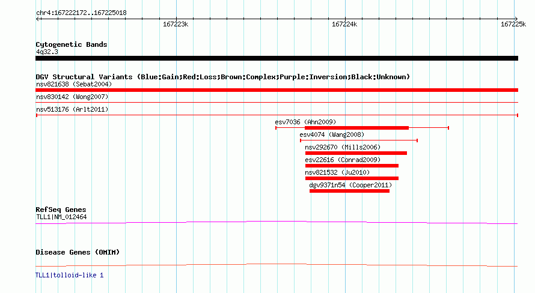This screenshot has height=293, width=535.
Task: Open variant esv22616 (Conrad2009) label
Action: click(343, 160)
